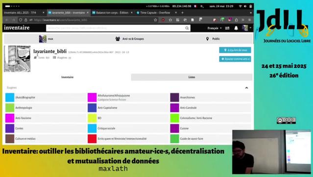This screenshot has width=313, height=177.
Task: Click the 'fr' keyboard layout indicator
Action: [x=202, y=6]
